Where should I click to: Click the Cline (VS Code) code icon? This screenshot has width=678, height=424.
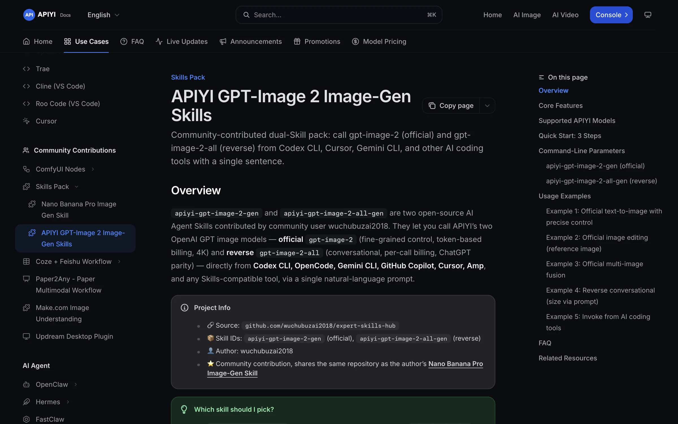tap(26, 86)
